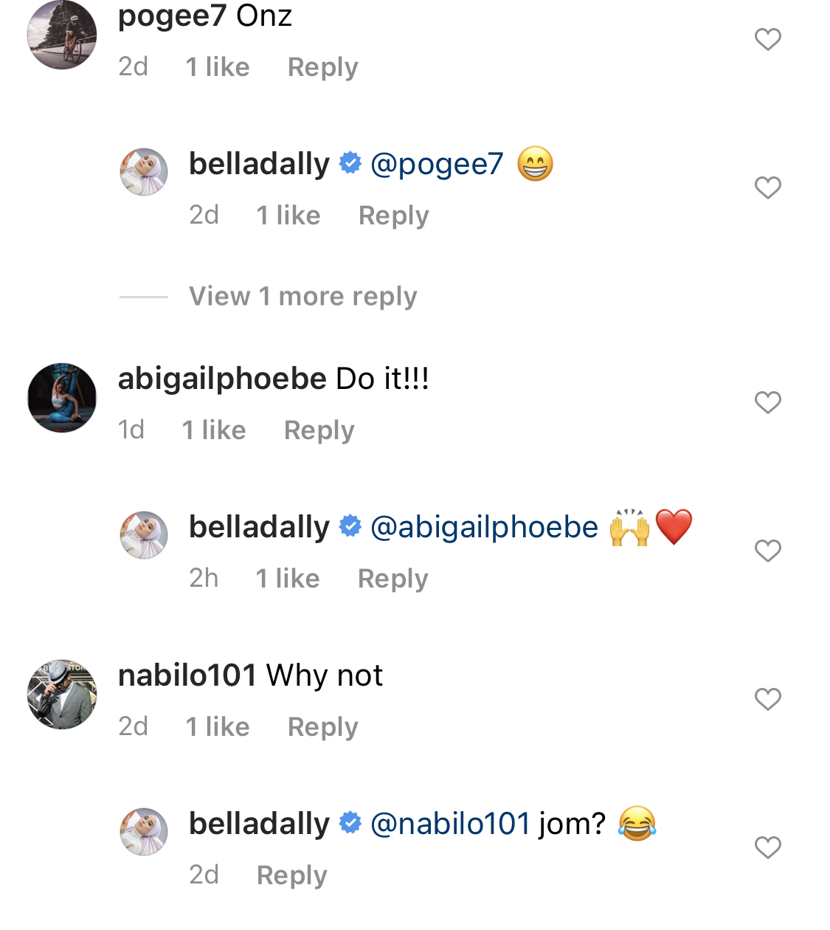Open the @nabilo101 mention link
This screenshot has width=830, height=930.
(450, 824)
